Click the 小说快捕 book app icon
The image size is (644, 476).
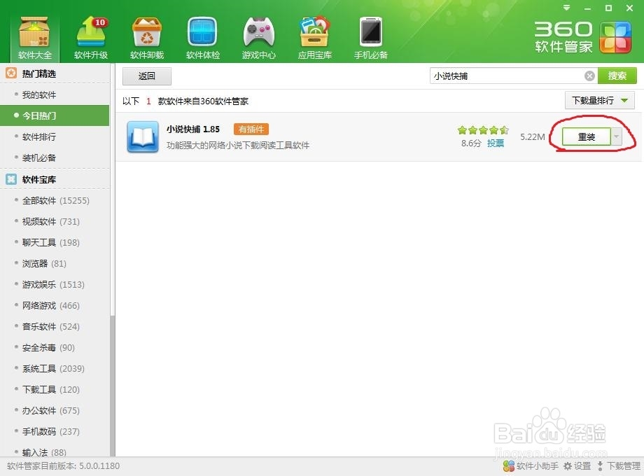pyautogui.click(x=143, y=136)
